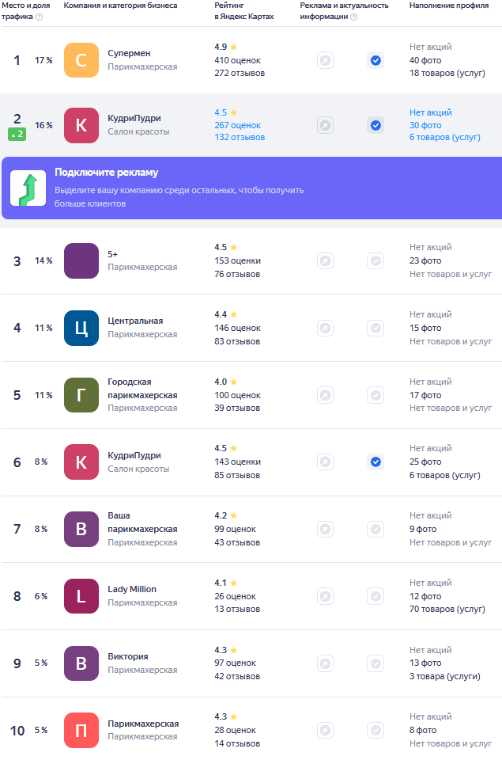Viewport: 502px width, 760px height.
Task: Click the advertising status icon for Супермен
Action: click(325, 61)
